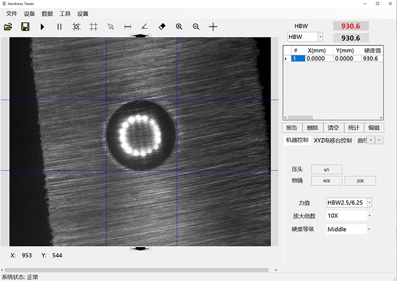Select the length measurement tool
Screen dimensions: 397x281
(x=128, y=27)
